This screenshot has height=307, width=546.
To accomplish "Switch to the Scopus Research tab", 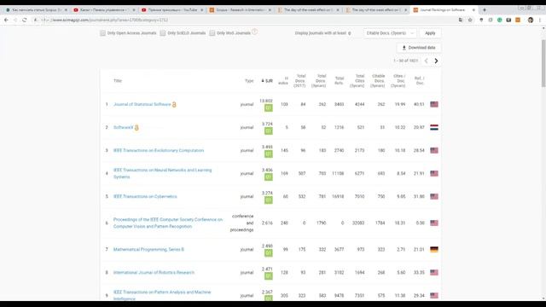I will pyautogui.click(x=241, y=10).
